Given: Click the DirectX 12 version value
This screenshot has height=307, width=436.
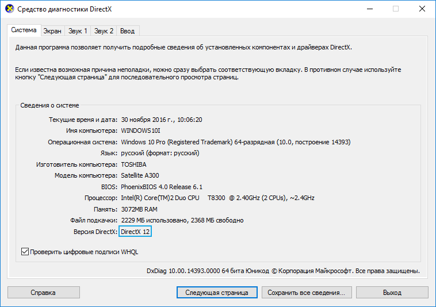Looking at the screenshot, I should (x=135, y=231).
